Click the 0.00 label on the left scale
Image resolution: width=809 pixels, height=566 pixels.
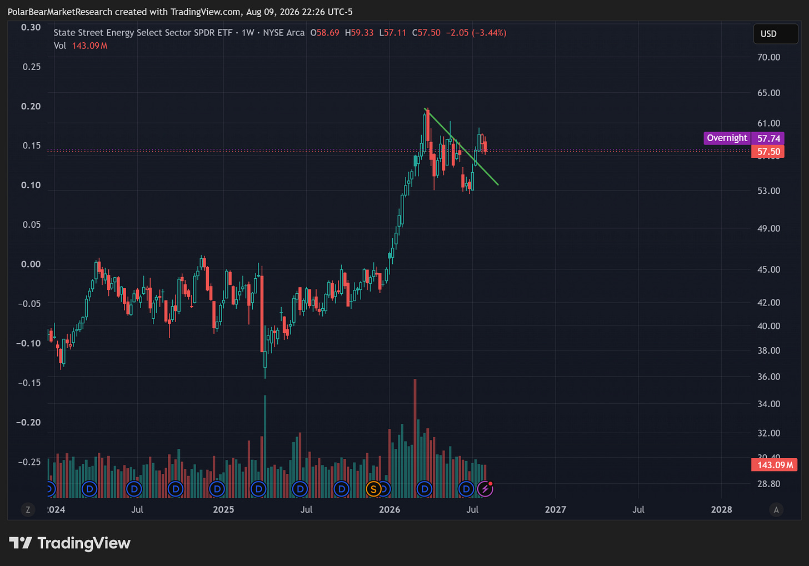pyautogui.click(x=31, y=264)
